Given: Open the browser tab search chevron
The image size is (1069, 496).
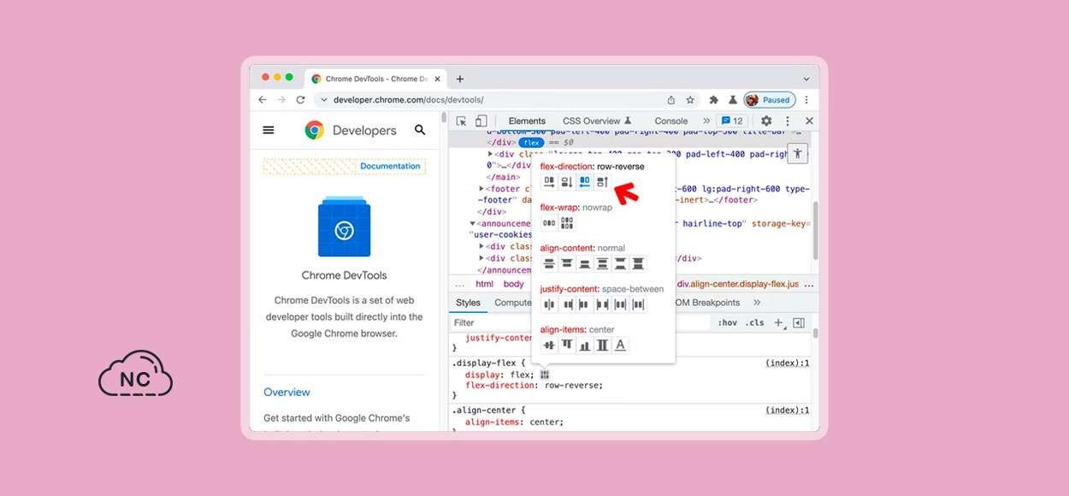Looking at the screenshot, I should click(x=806, y=79).
